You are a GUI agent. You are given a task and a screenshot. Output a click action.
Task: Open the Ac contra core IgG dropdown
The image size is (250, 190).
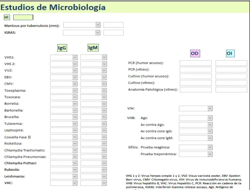210,131
